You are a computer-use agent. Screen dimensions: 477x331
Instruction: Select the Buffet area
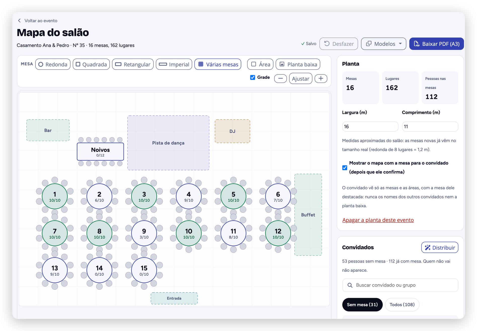click(x=308, y=215)
